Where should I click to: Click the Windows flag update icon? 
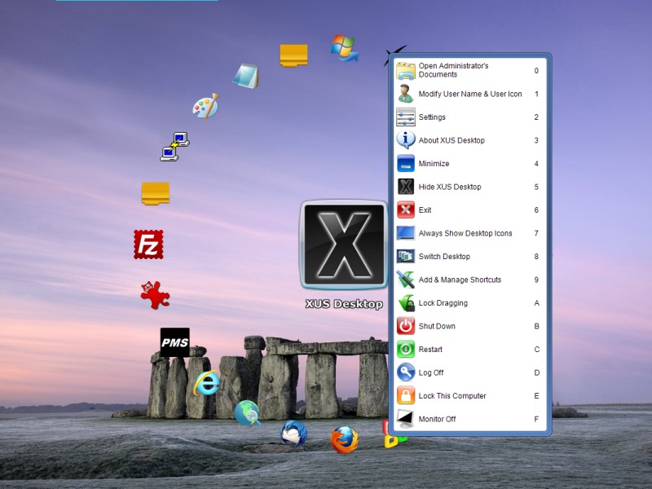click(x=344, y=48)
